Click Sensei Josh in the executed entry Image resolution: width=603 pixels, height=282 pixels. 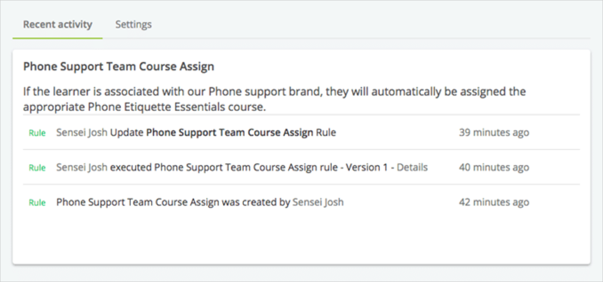(82, 167)
